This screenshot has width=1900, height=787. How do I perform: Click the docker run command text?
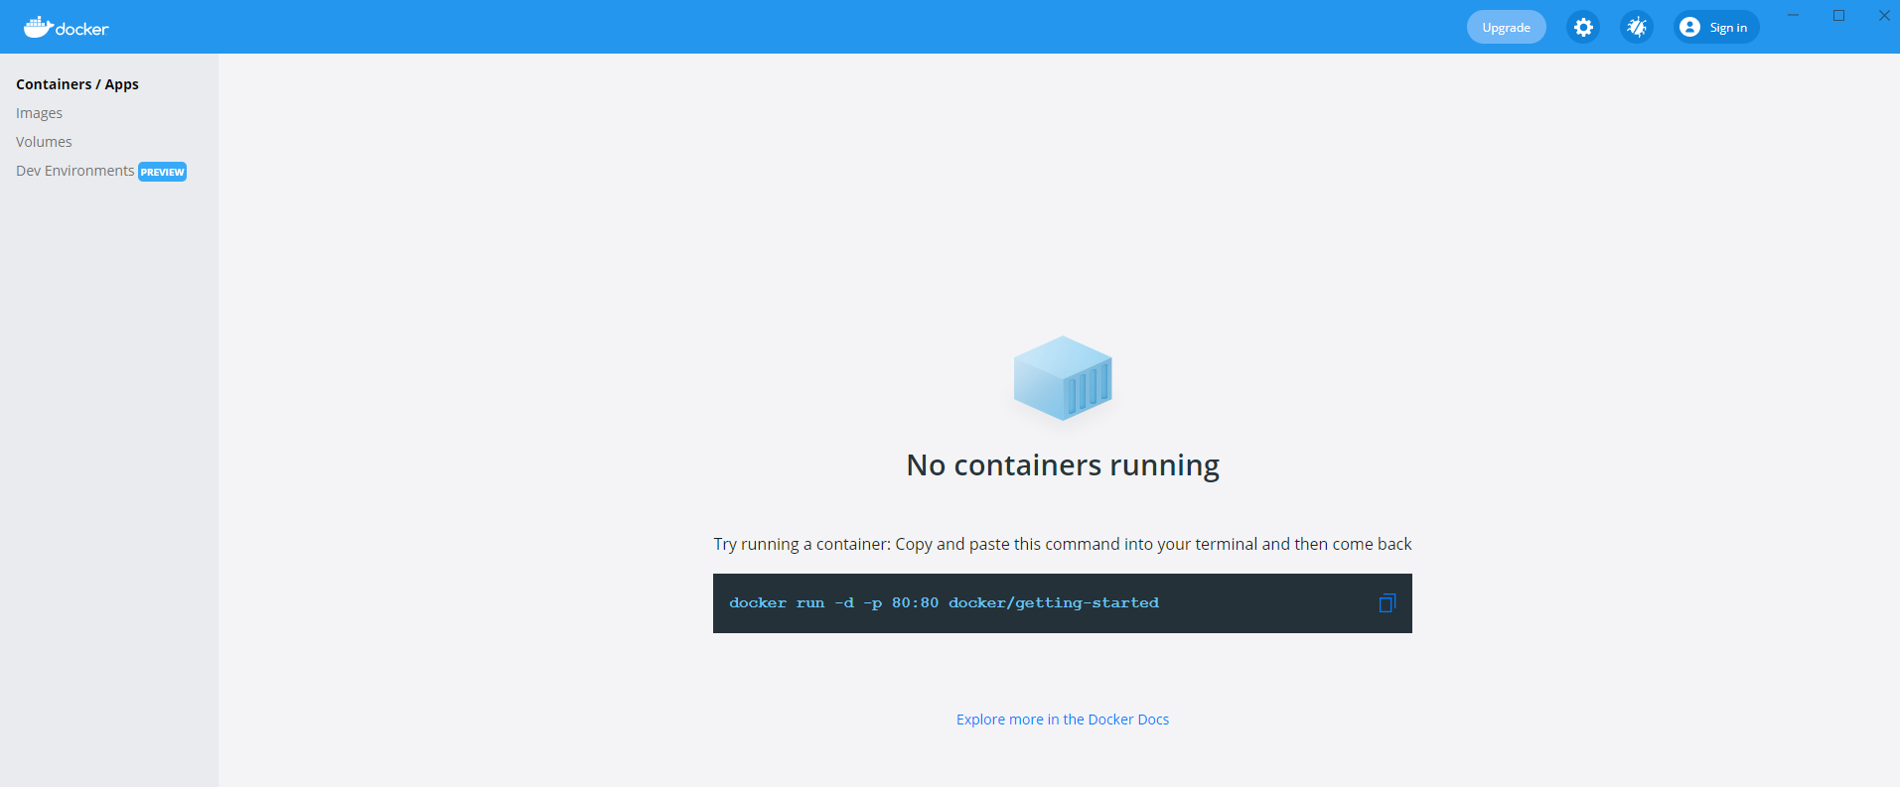coord(944,602)
